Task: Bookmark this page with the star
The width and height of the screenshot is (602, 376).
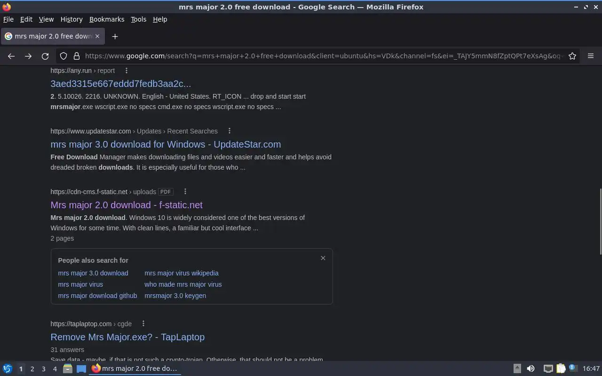Action: (x=572, y=56)
